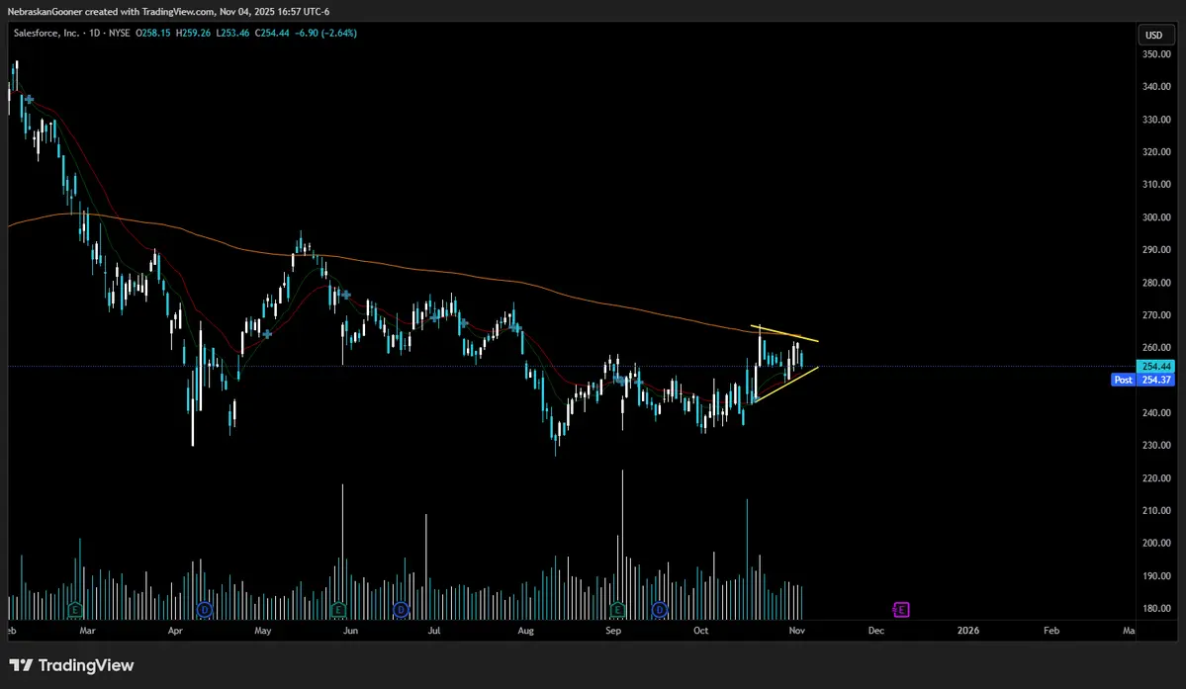The image size is (1186, 689).
Task: Click the 254.44 last price label
Action: 1156,367
